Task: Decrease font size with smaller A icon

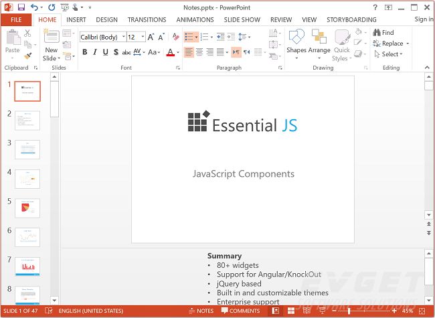Action: [x=161, y=37]
